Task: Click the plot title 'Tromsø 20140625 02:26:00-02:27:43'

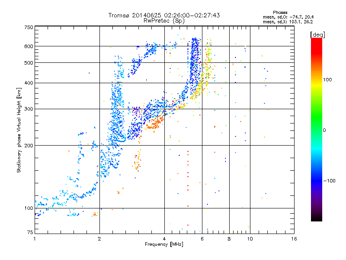Action: click(164, 15)
